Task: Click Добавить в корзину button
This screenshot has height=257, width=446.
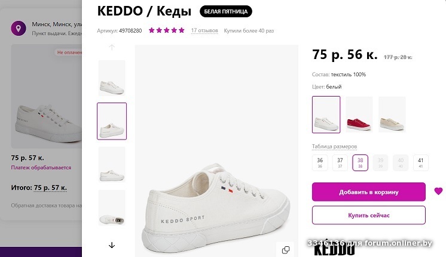Action: [x=368, y=192]
